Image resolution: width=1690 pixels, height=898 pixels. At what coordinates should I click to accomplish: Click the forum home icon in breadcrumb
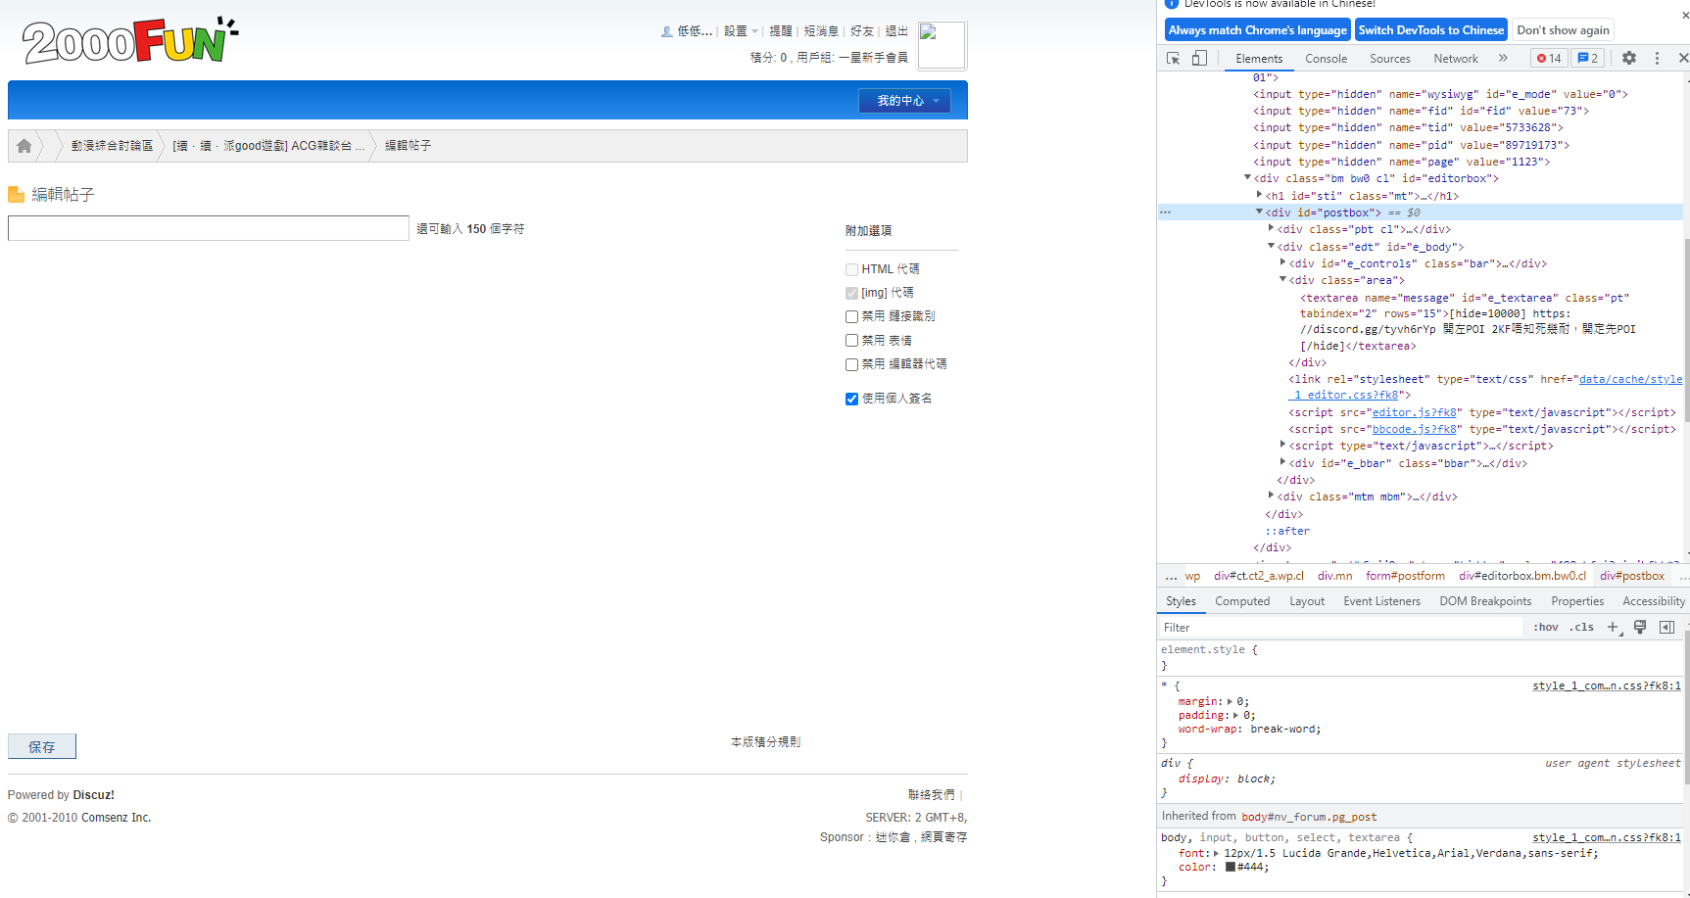[24, 146]
